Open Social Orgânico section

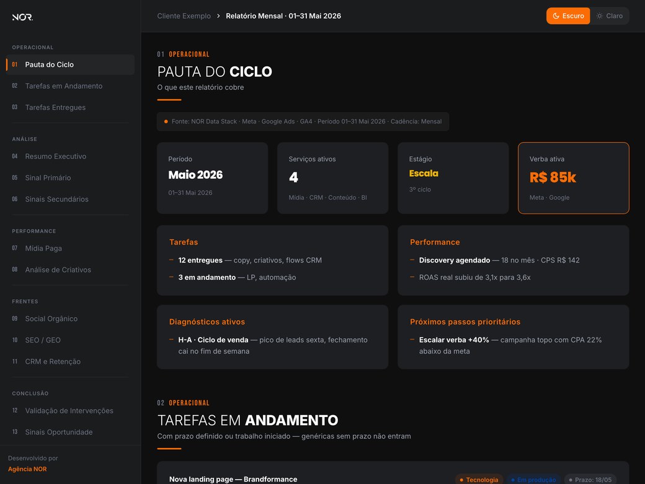tap(70, 318)
